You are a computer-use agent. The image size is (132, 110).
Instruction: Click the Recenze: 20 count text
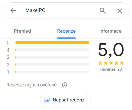111,69
